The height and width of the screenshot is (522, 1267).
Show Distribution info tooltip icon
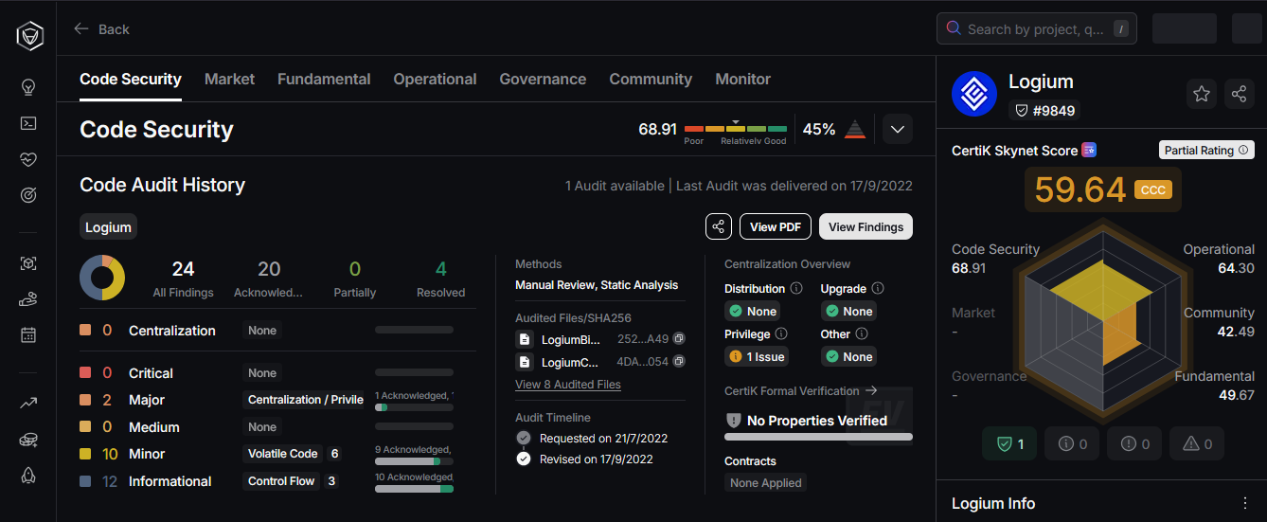click(x=796, y=288)
